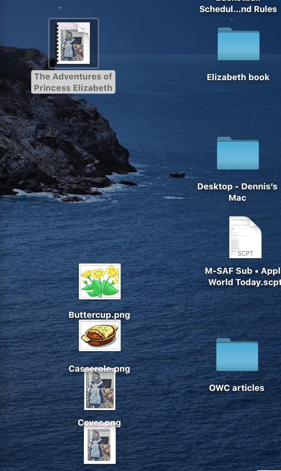The width and height of the screenshot is (281, 471).
Task: Click the "Desktop - Dennis's Mac" folder name
Action: pyautogui.click(x=237, y=192)
